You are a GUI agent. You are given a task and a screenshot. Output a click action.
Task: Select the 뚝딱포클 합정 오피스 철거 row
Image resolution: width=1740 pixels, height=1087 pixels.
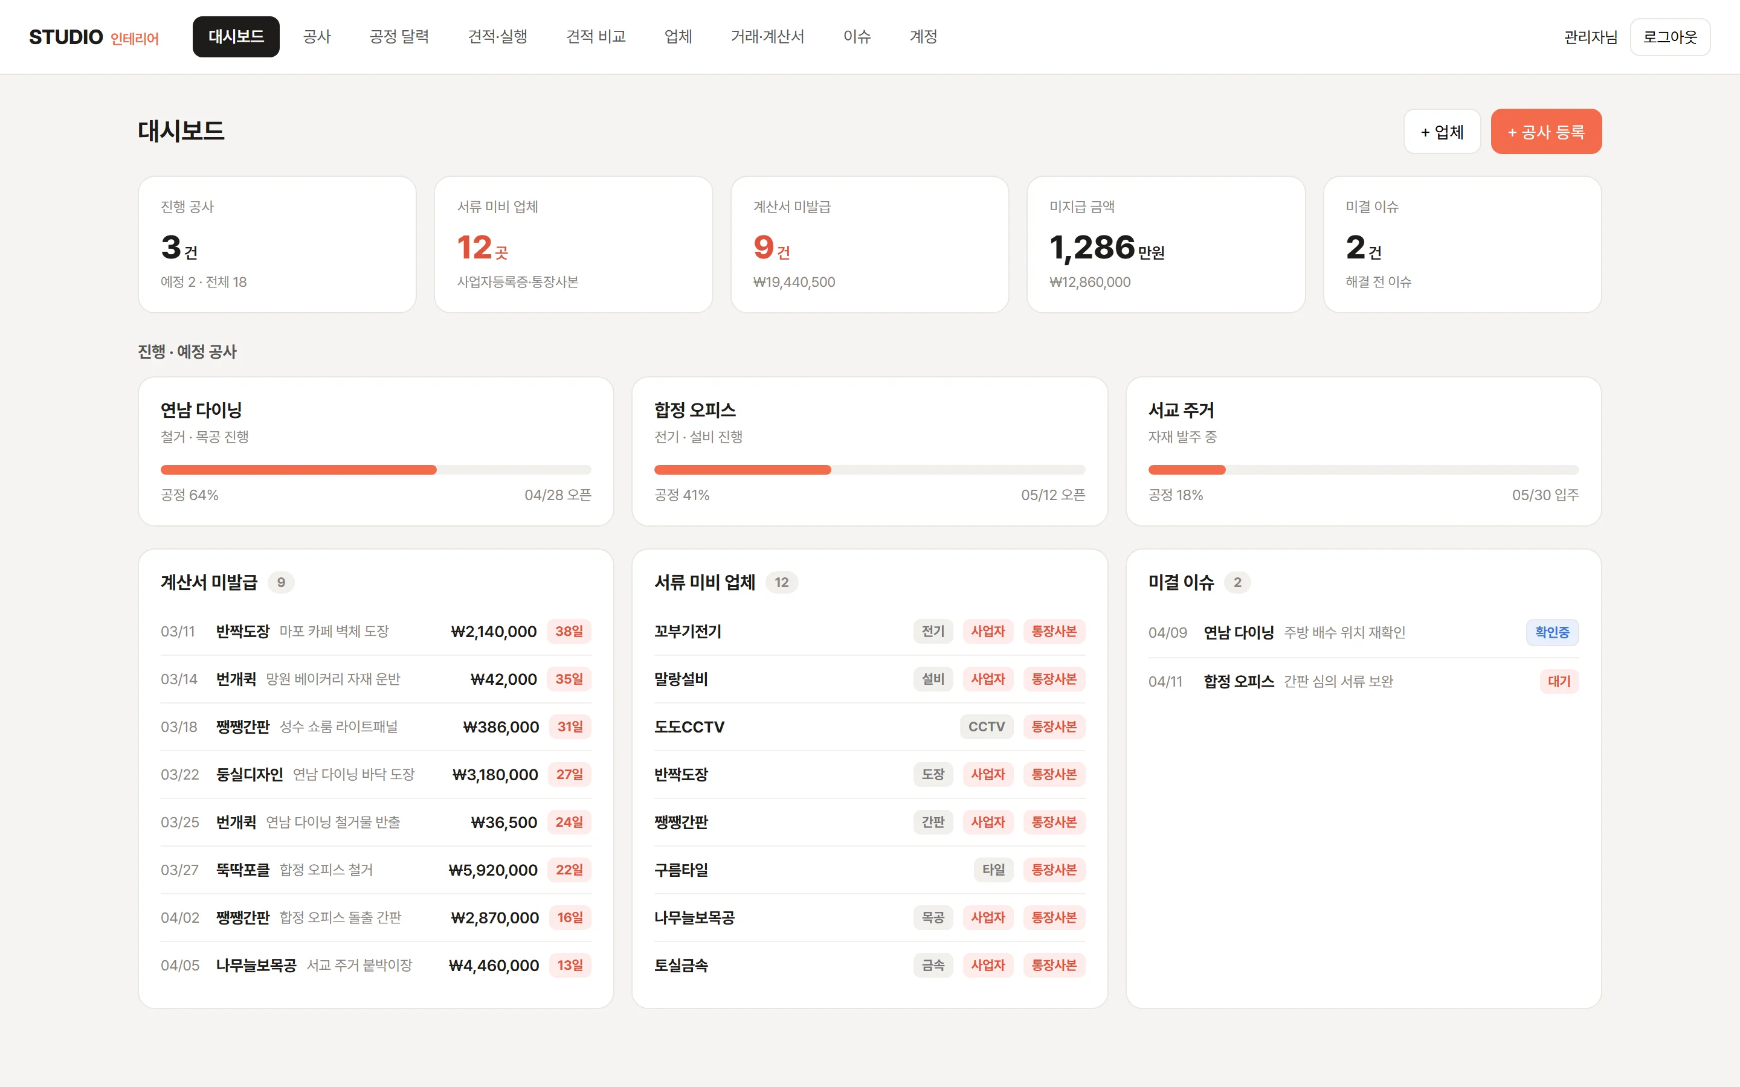[x=375, y=870]
